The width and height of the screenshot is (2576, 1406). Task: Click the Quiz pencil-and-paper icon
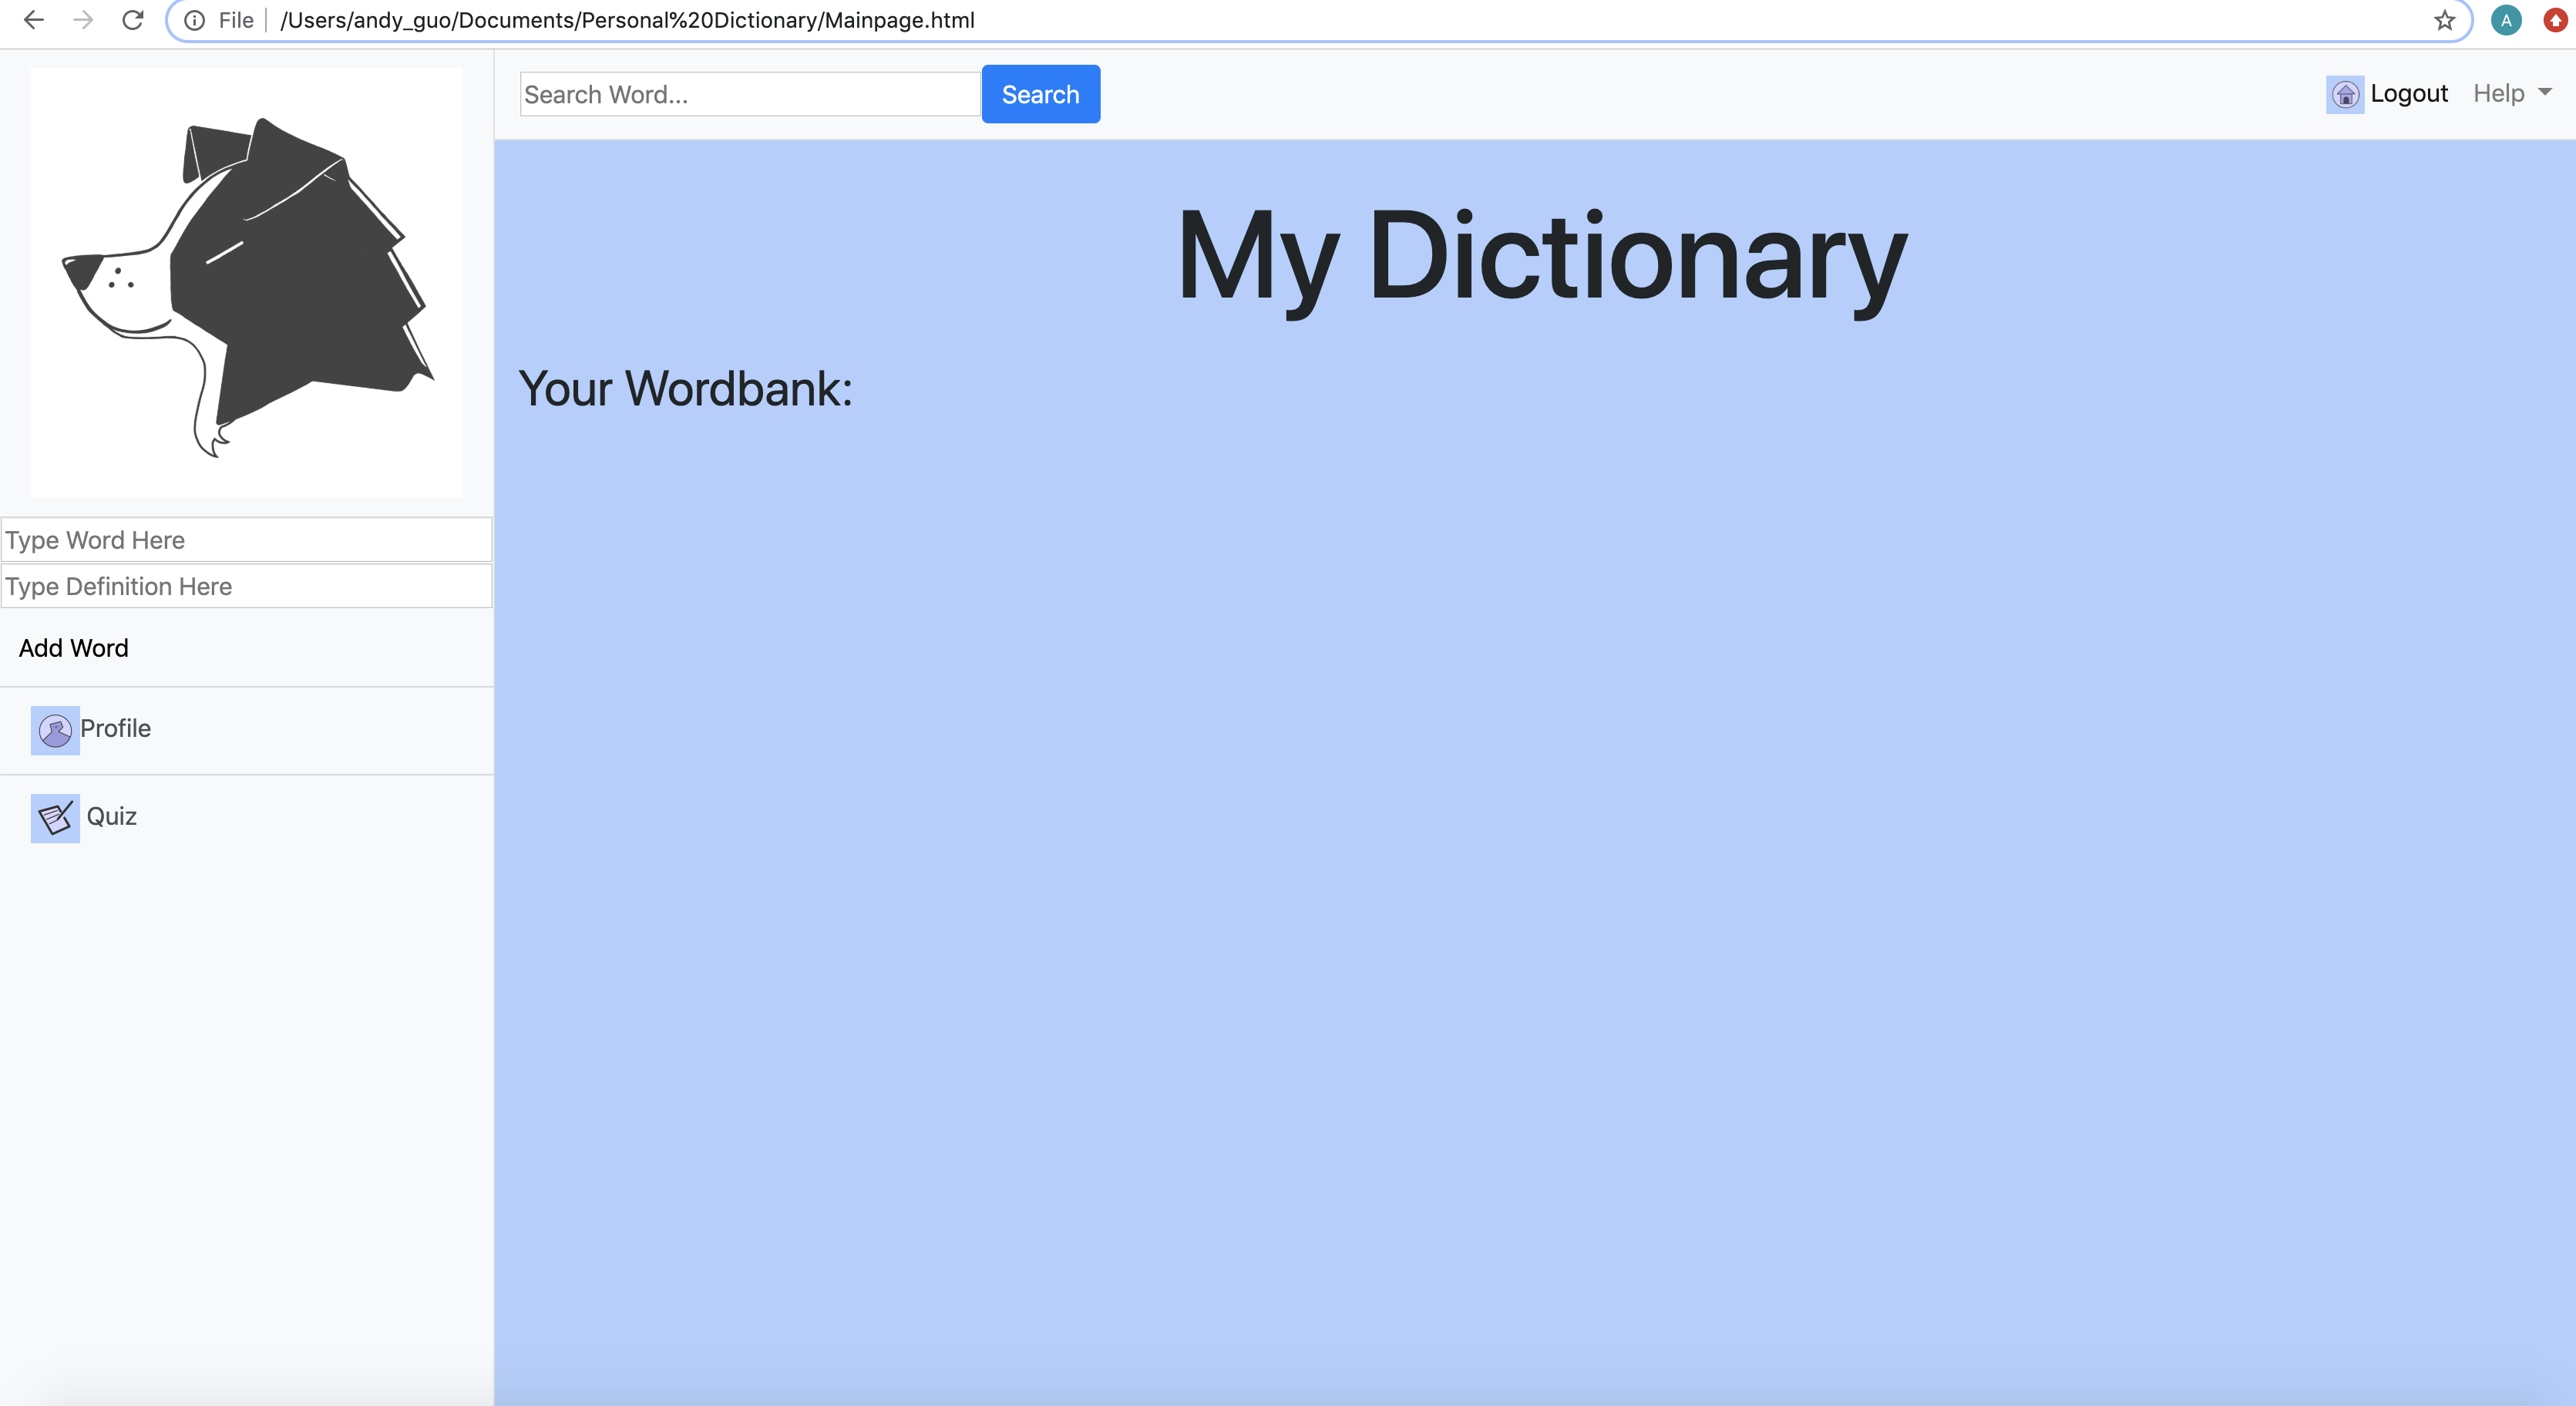pyautogui.click(x=55, y=818)
